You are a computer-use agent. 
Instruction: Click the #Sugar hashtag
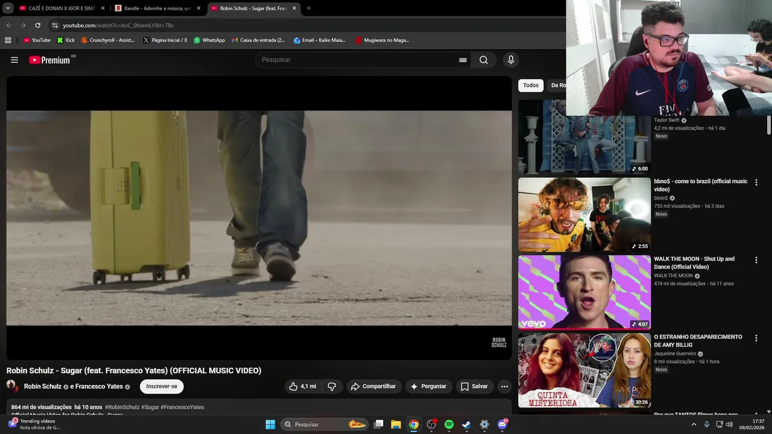[150, 407]
